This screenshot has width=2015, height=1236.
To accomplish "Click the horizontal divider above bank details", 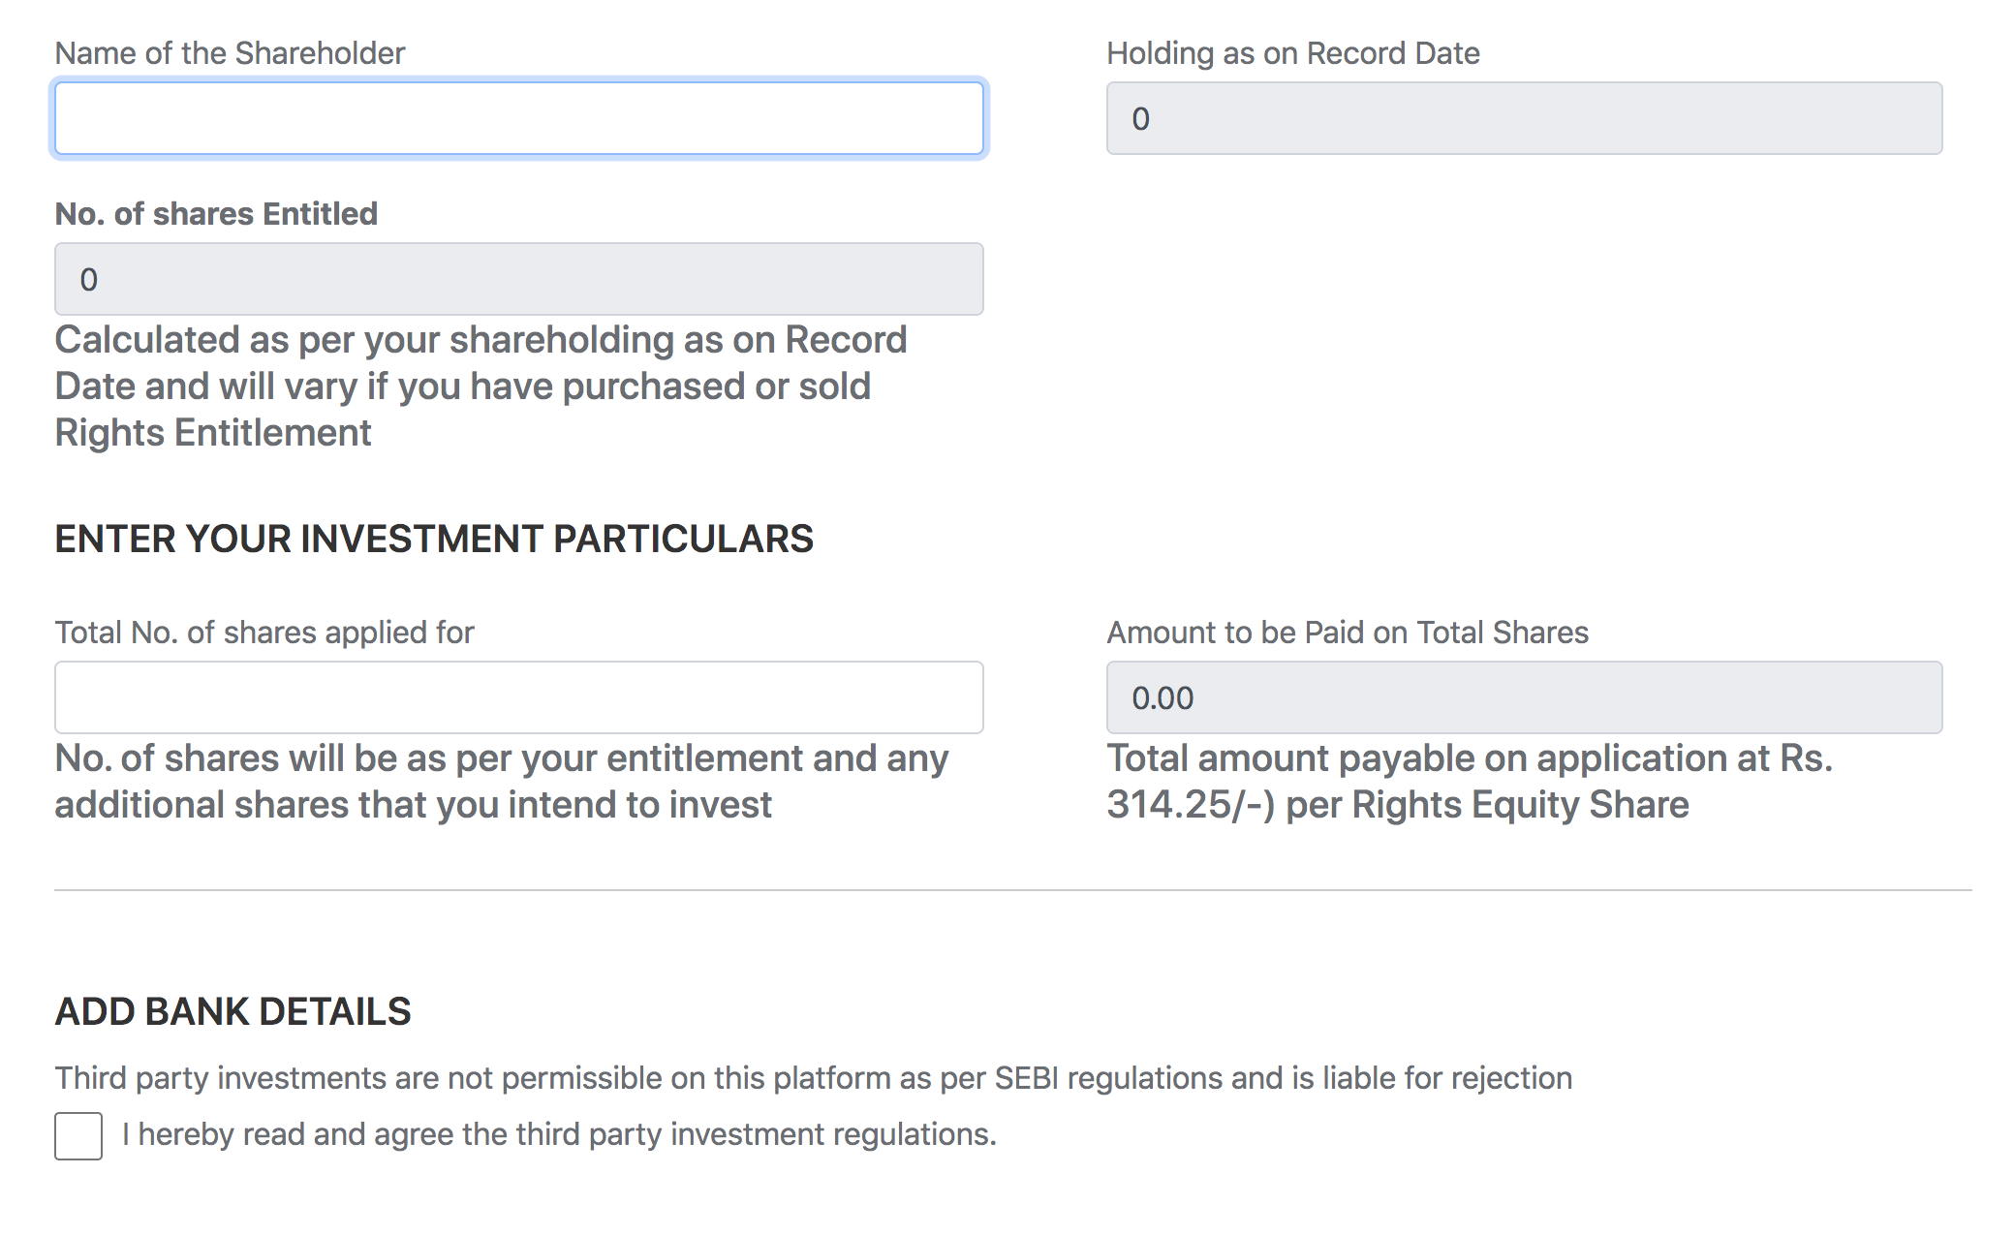I will click(1012, 890).
